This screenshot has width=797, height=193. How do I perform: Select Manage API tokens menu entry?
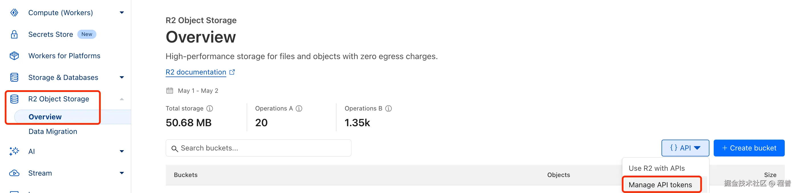tap(660, 185)
